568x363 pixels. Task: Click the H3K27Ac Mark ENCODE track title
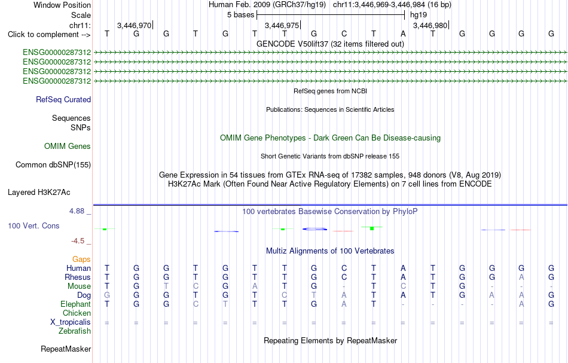point(330,184)
